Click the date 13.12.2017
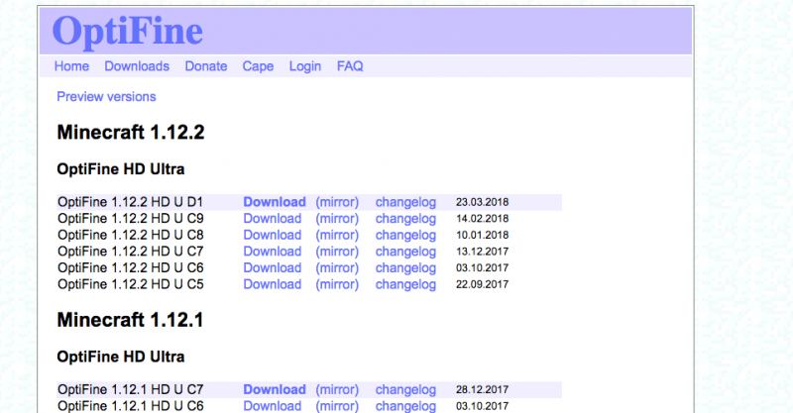 point(482,252)
